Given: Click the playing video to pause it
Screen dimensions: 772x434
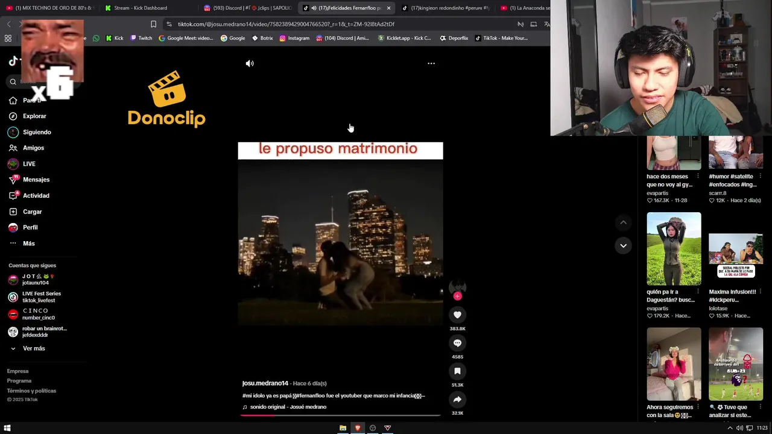Looking at the screenshot, I should tap(340, 234).
